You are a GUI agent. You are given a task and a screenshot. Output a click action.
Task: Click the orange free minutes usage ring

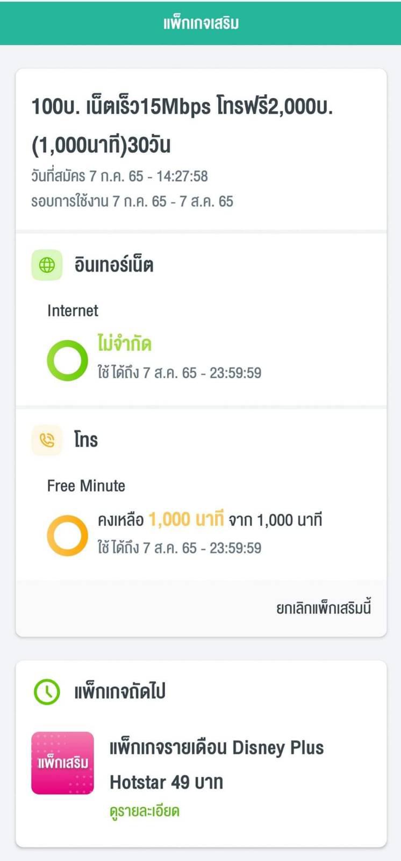click(67, 535)
